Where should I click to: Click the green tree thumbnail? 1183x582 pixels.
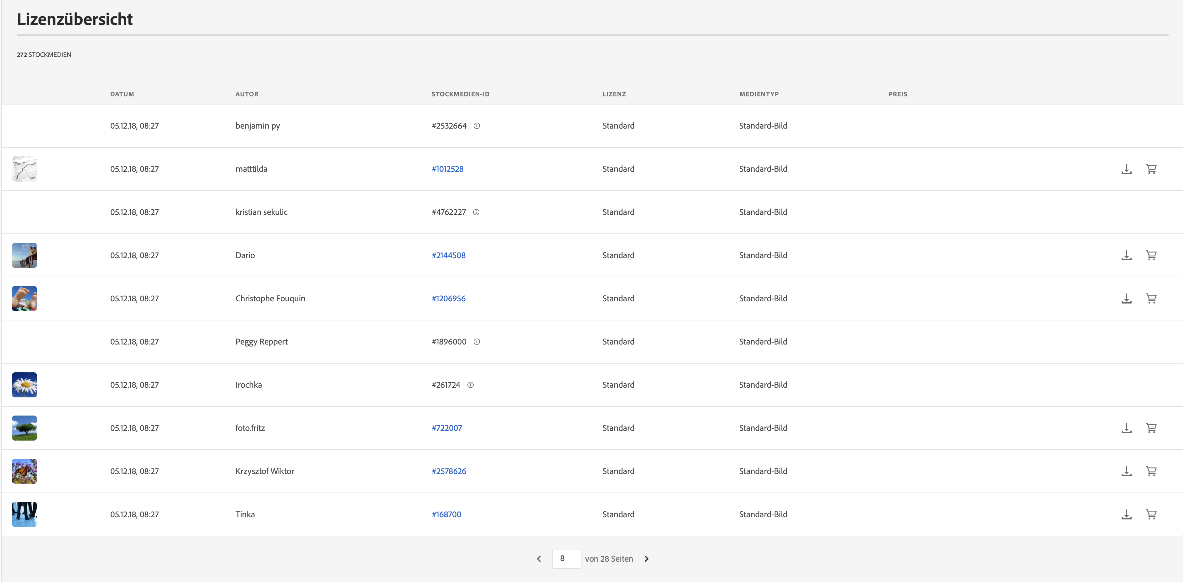pos(24,428)
